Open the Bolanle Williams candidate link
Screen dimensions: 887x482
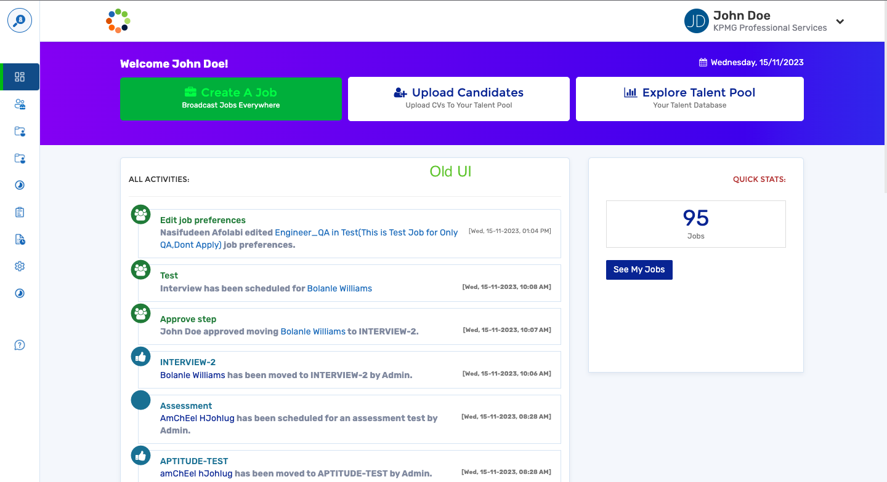pyautogui.click(x=339, y=288)
